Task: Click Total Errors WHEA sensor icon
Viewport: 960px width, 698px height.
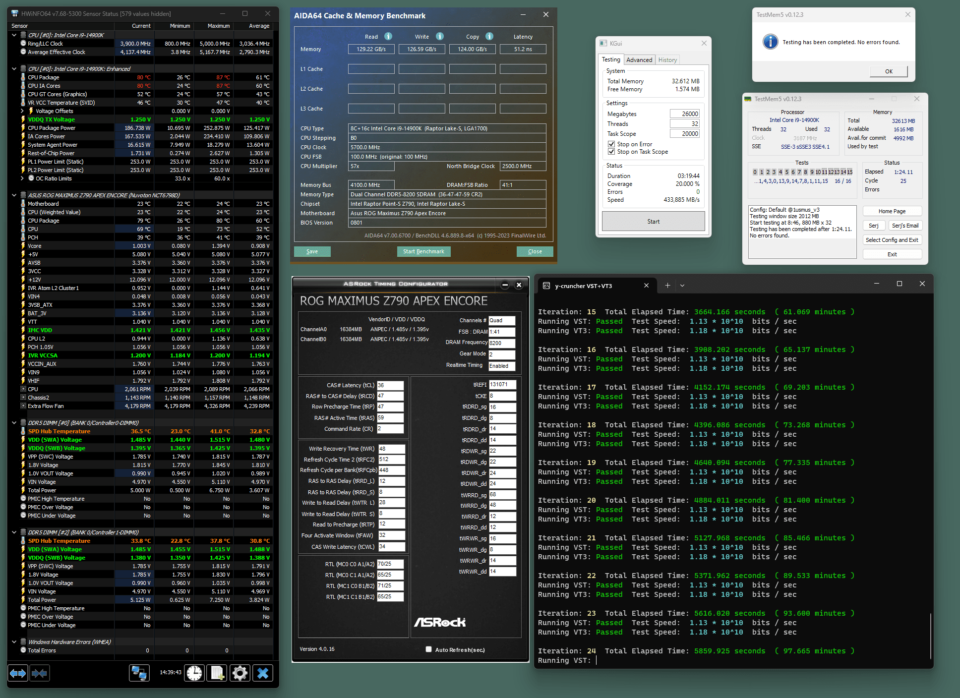Action: pos(23,650)
